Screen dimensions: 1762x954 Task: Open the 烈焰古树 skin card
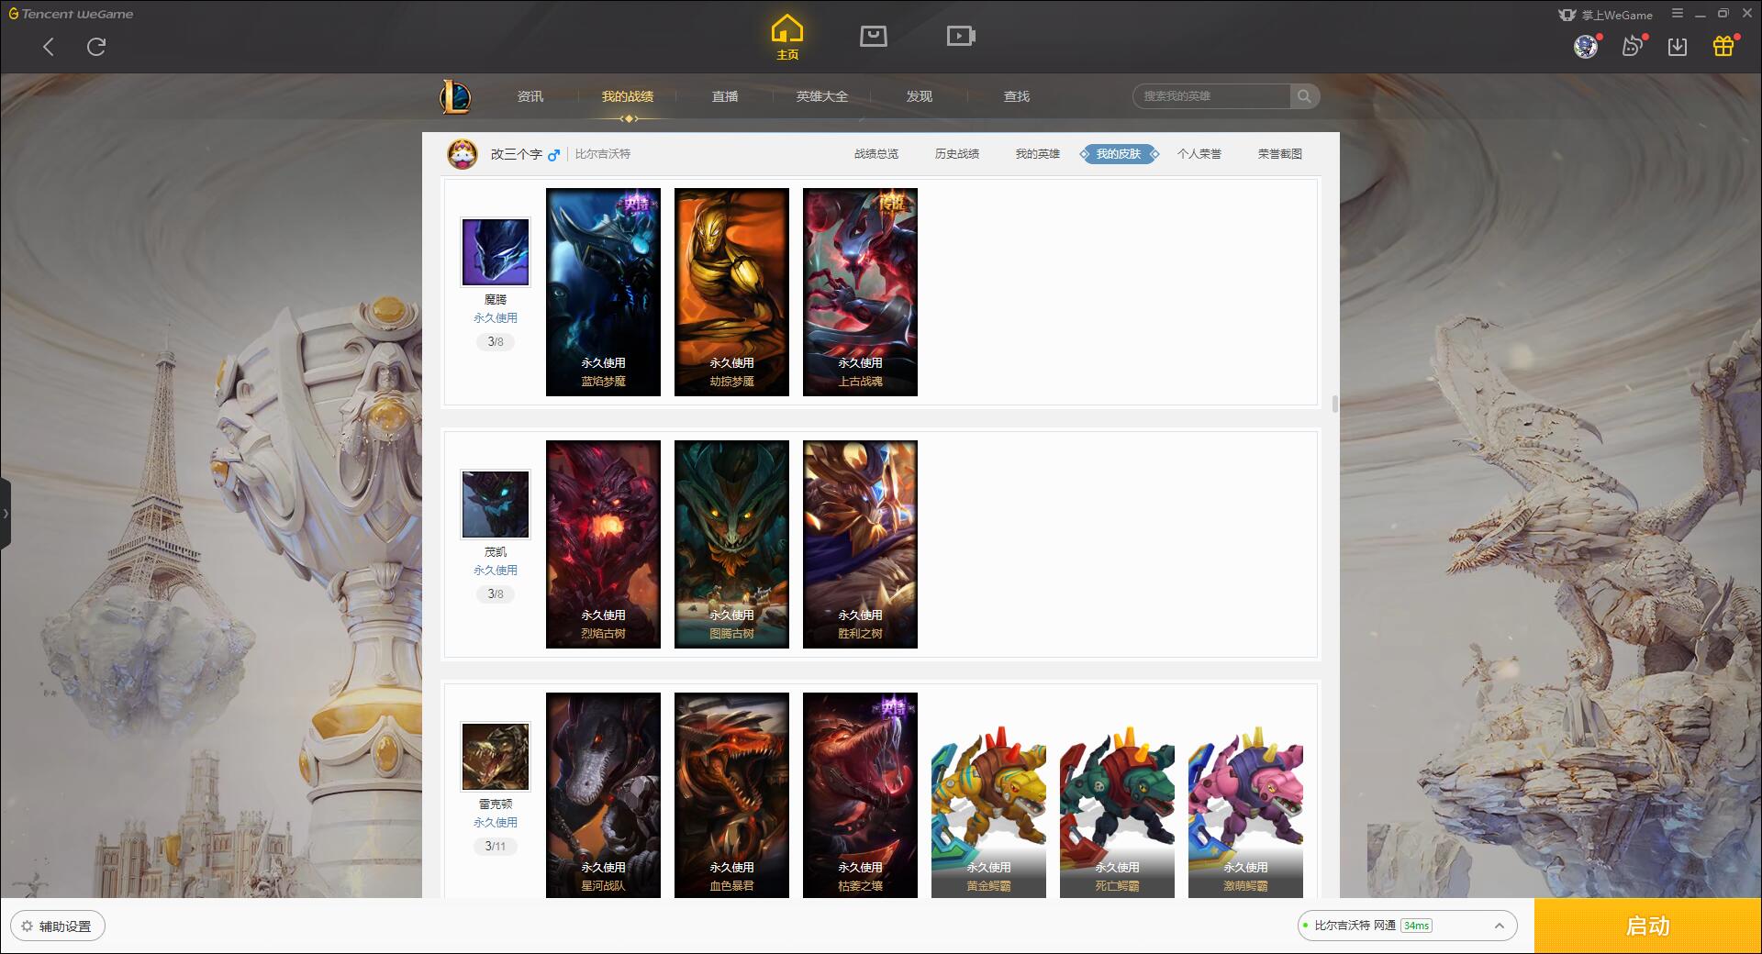coord(603,545)
